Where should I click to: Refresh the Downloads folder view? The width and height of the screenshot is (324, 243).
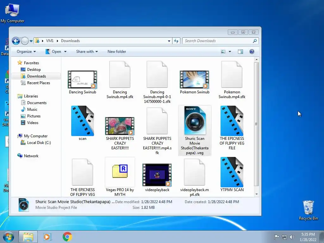(x=176, y=41)
